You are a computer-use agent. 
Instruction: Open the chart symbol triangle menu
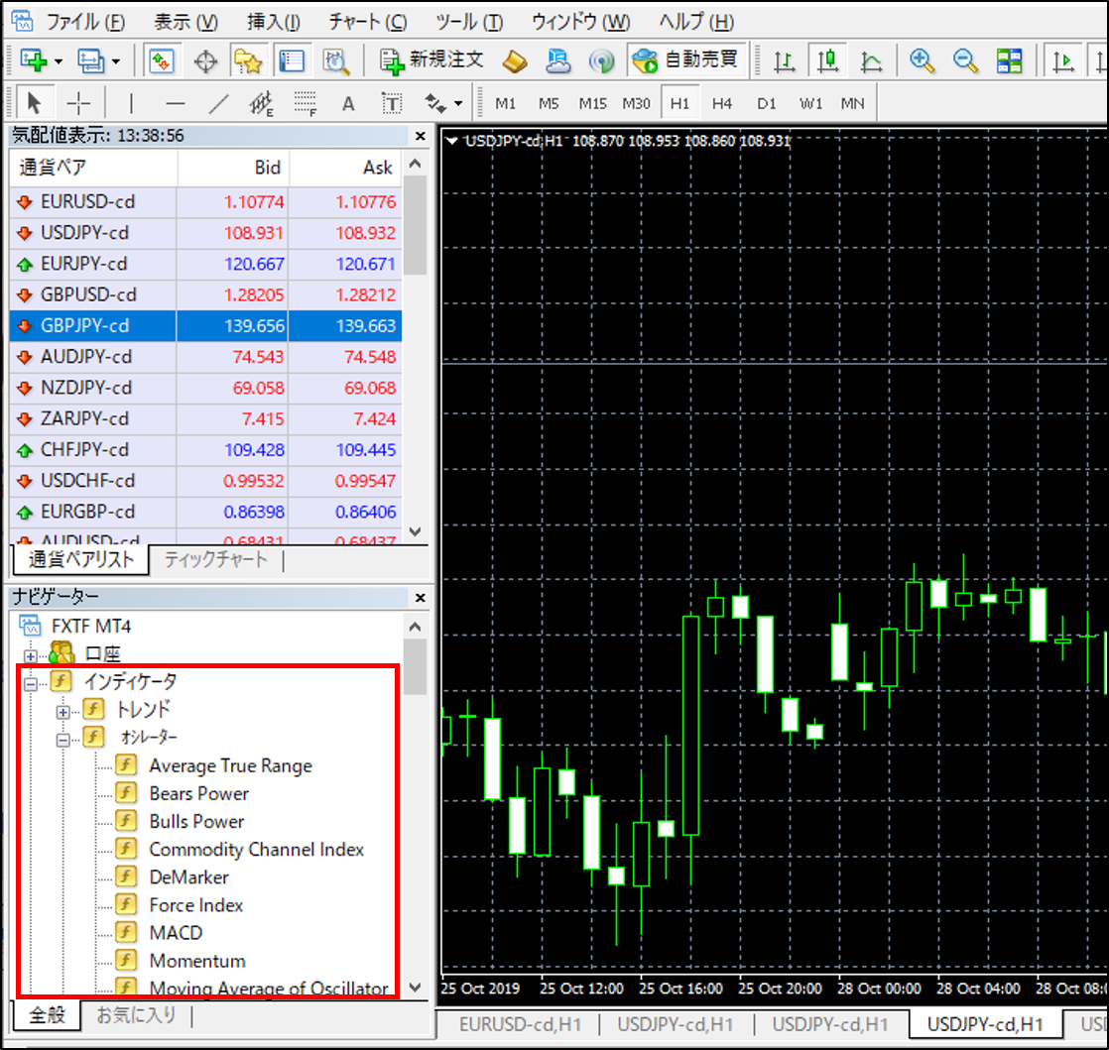click(x=451, y=141)
